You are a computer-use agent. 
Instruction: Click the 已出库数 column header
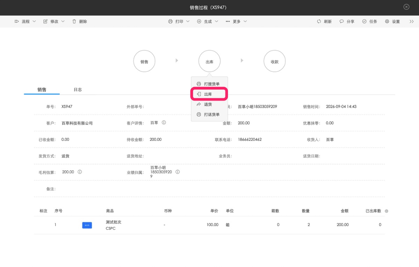[373, 211]
